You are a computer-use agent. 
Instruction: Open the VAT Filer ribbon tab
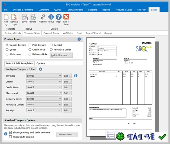(x=141, y=10)
